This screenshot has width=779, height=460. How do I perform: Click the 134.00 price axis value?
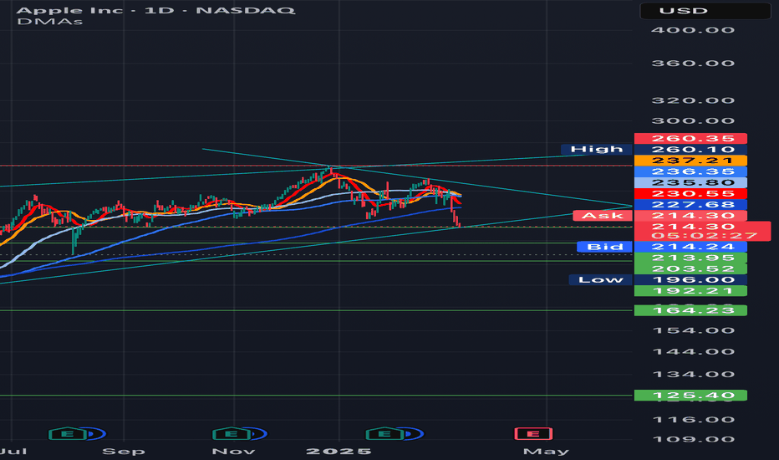pos(693,375)
